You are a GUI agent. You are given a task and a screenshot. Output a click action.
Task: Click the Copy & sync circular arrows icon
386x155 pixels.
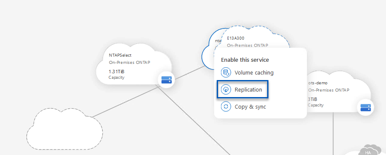tap(226, 107)
